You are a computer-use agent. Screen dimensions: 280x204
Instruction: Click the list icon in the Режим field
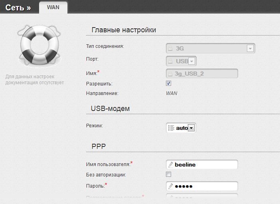click(x=171, y=128)
